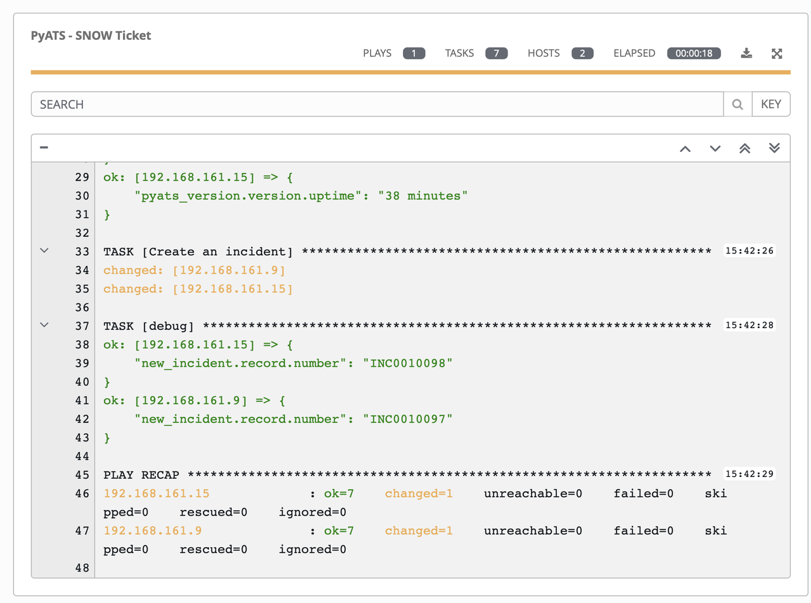Focus the SEARCH input field
Image resolution: width=811 pixels, height=603 pixels.
point(377,105)
